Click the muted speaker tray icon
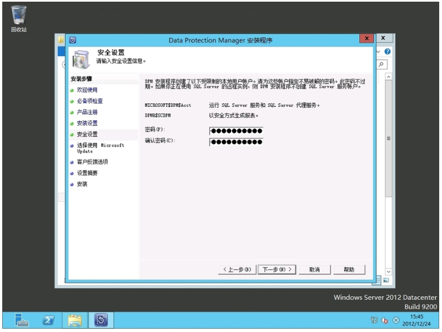Screen dimensions: 442x332 click(384, 320)
